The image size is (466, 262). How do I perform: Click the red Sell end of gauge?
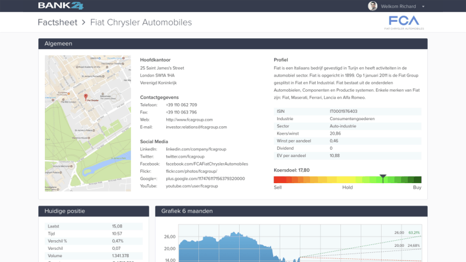pos(280,180)
